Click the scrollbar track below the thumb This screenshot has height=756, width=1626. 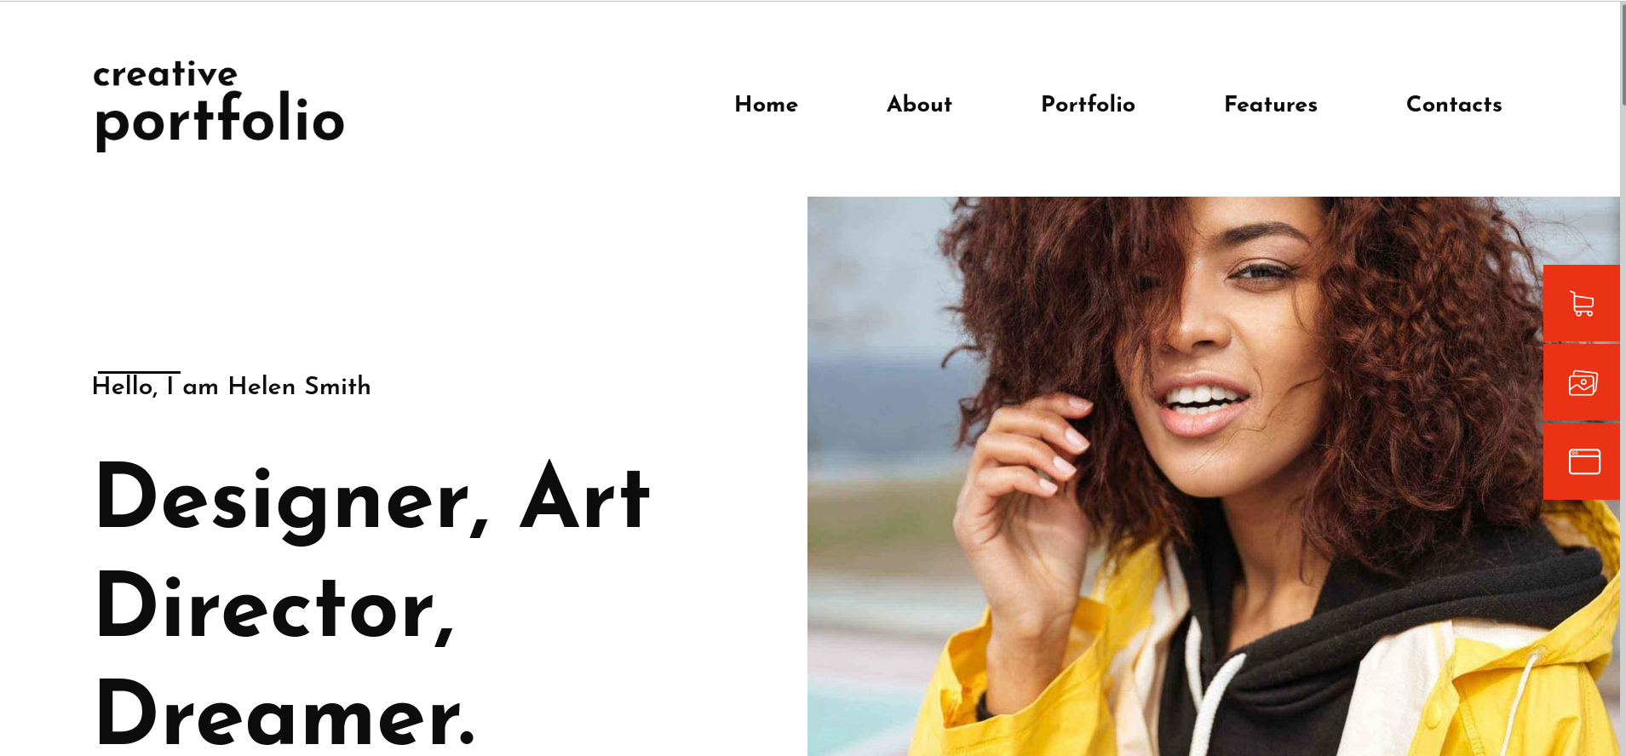point(1623,426)
